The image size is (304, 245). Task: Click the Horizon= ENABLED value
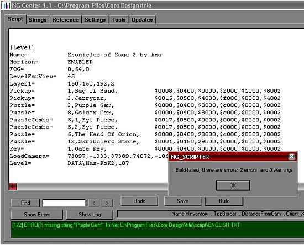80,62
